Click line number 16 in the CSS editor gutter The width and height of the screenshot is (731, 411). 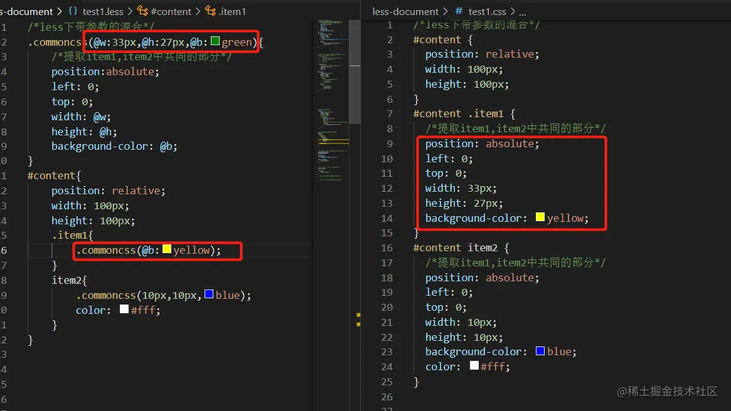(387, 247)
